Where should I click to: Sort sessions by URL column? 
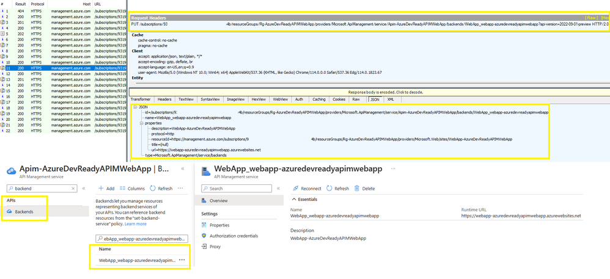(x=97, y=4)
